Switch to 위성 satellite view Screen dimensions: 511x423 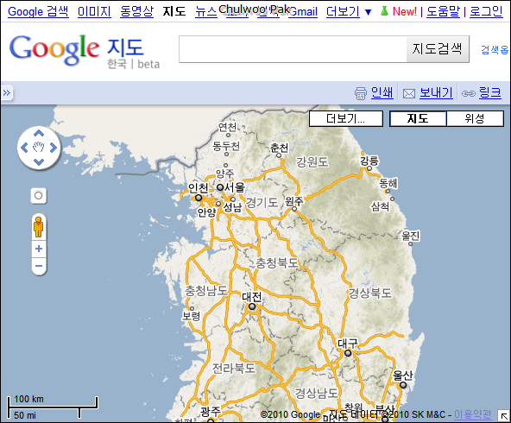(475, 118)
